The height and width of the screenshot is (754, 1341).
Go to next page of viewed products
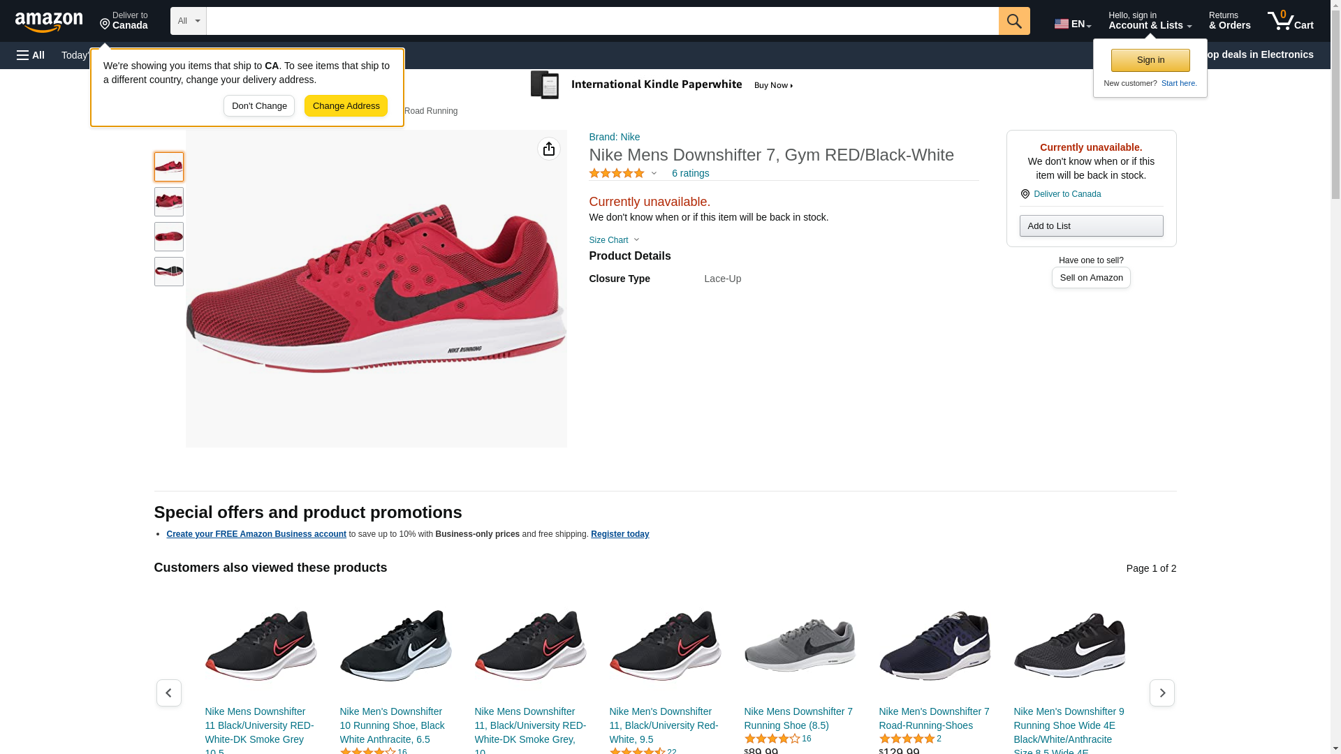(1162, 693)
